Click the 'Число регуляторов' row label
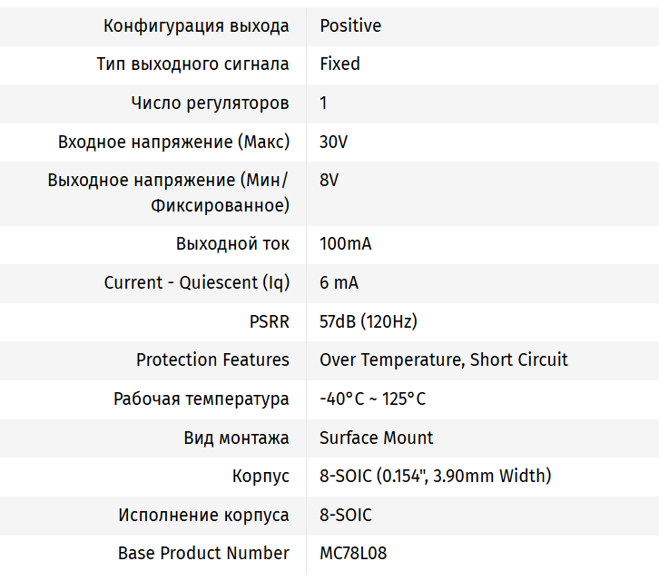Screen dimensions: 659x581 click(211, 103)
